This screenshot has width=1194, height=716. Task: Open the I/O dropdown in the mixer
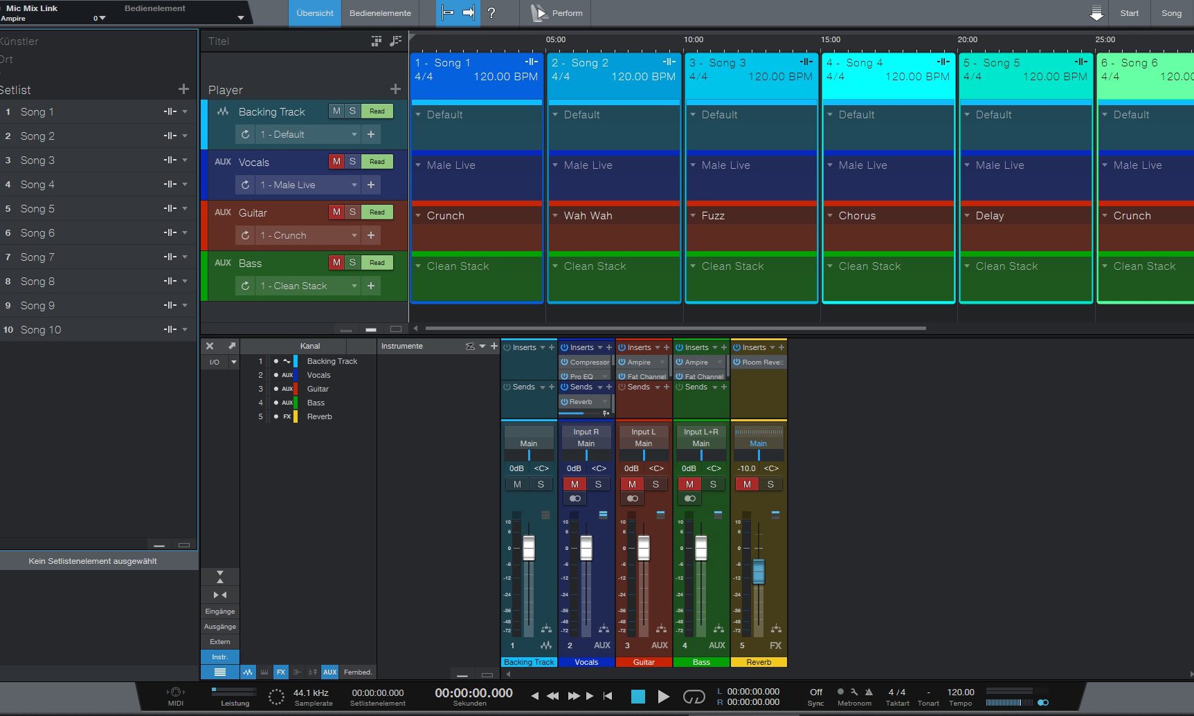click(x=233, y=362)
